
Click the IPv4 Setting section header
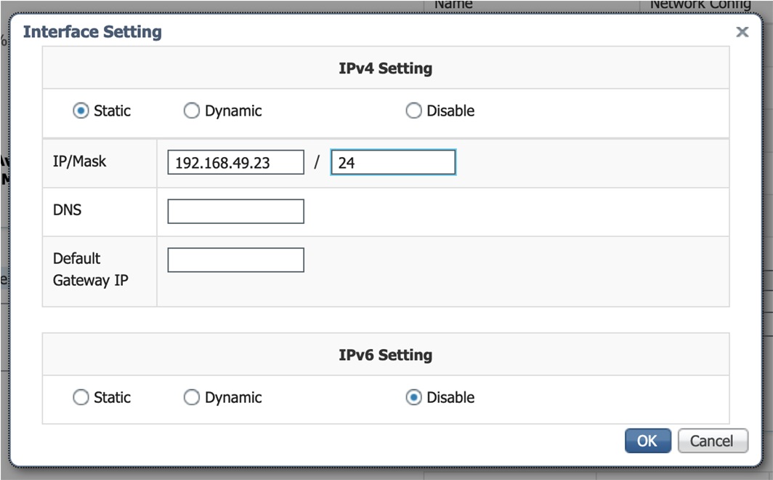[x=385, y=69]
